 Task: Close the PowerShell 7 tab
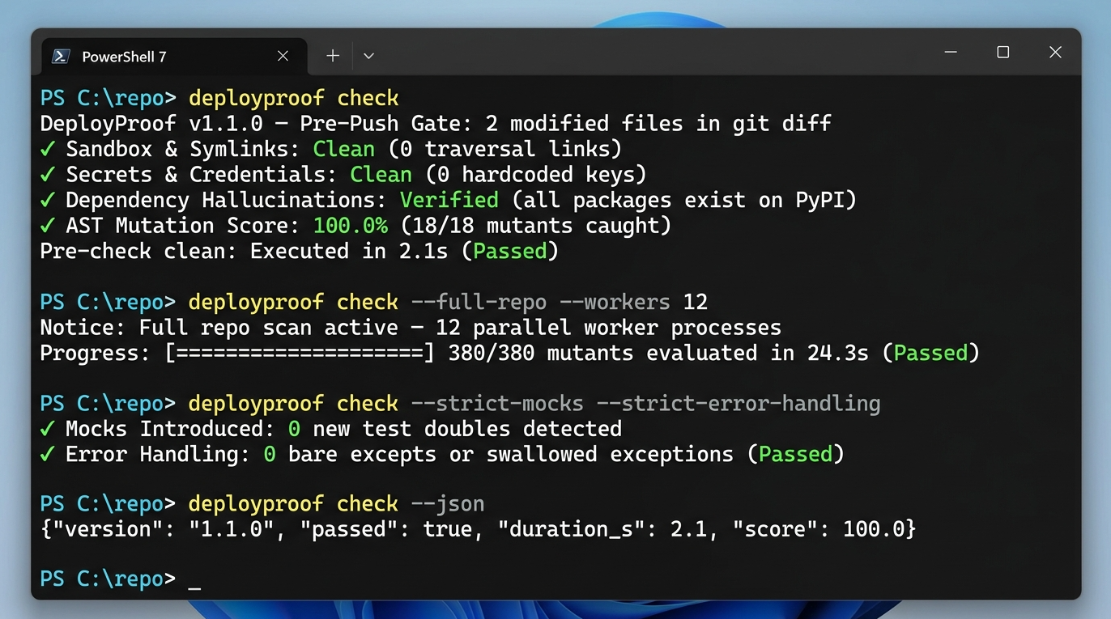283,56
